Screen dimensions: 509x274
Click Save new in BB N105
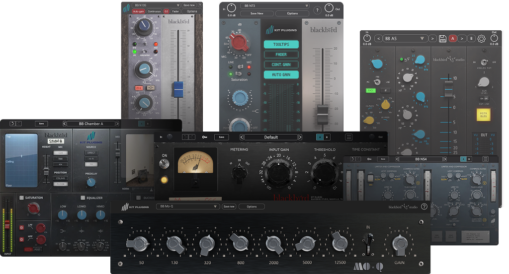(x=189, y=5)
